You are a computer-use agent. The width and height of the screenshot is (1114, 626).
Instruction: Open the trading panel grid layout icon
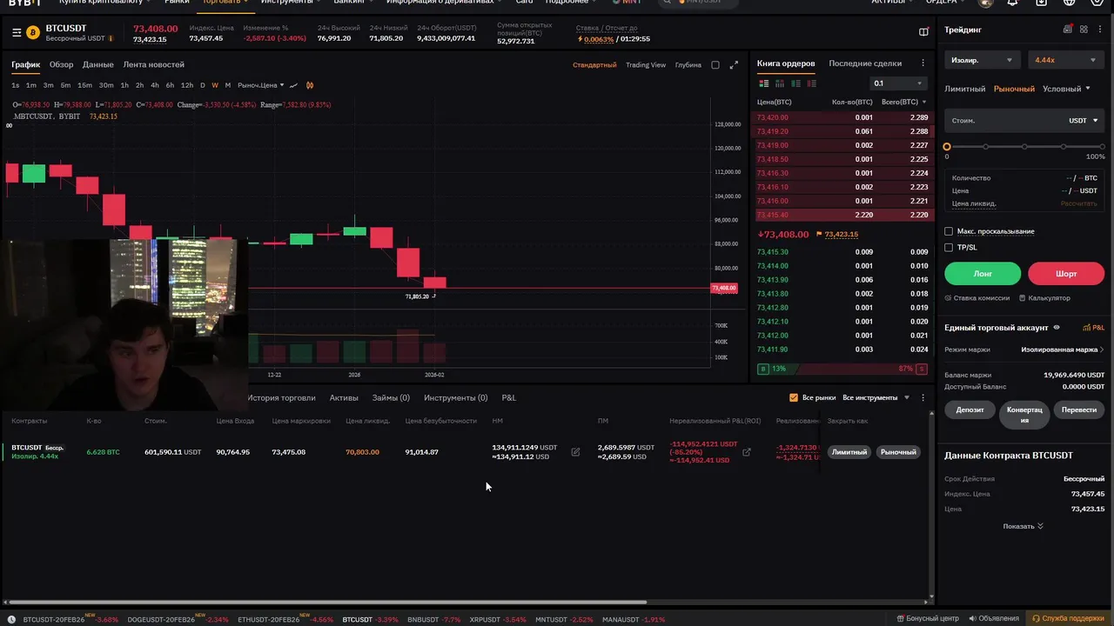[x=1084, y=30]
